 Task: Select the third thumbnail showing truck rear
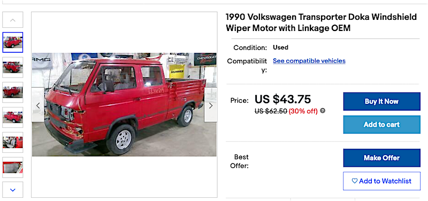[x=13, y=92]
